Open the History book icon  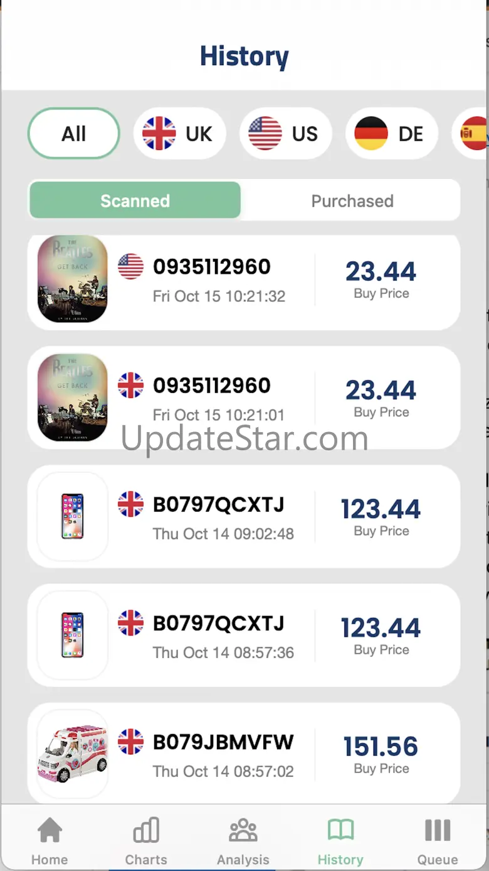click(340, 831)
